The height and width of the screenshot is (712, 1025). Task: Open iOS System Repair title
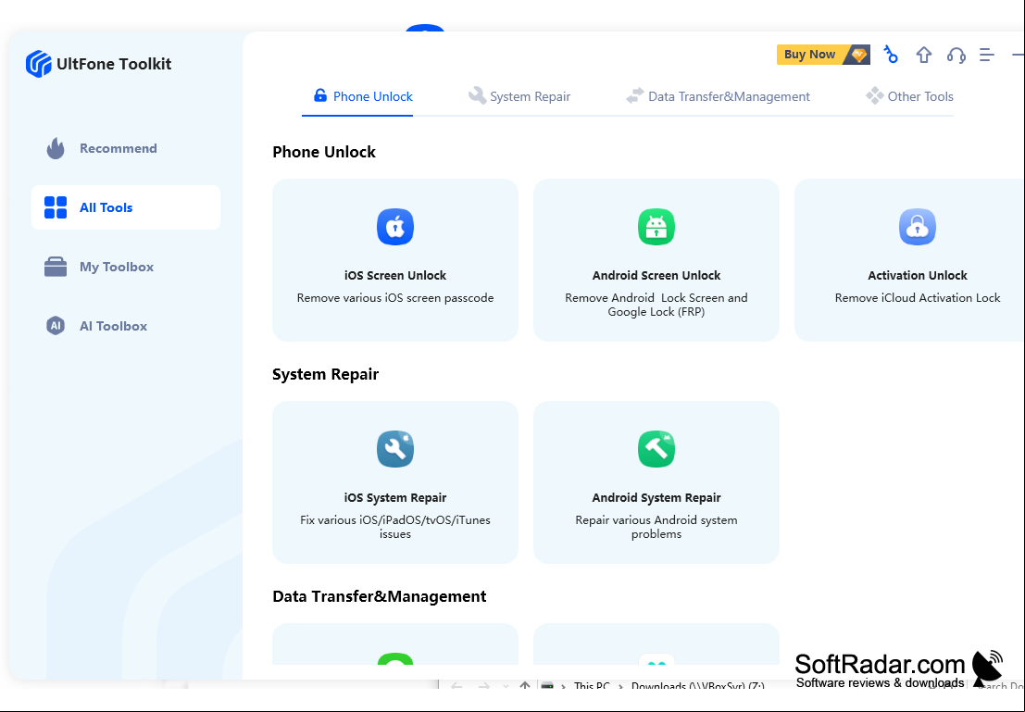(395, 497)
